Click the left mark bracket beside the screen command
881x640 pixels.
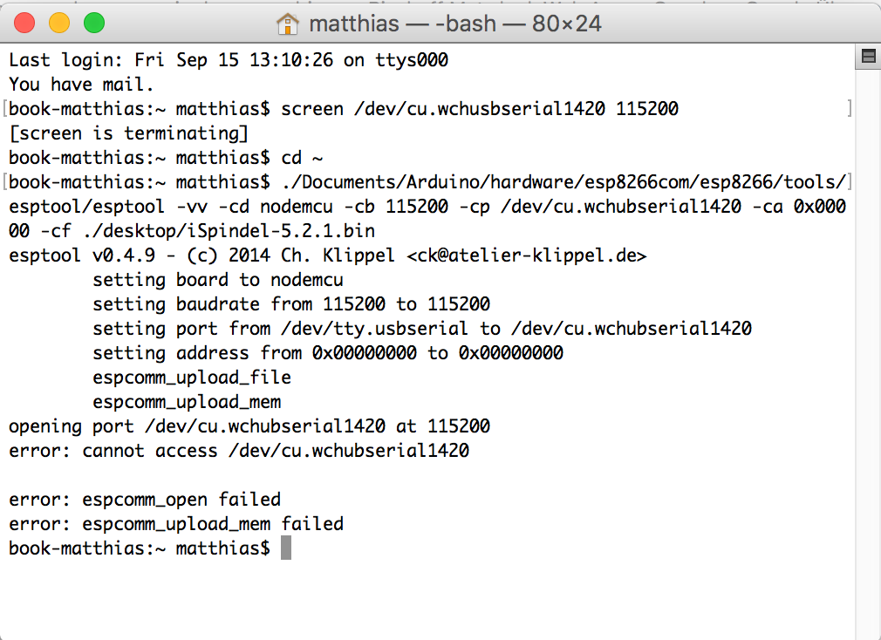5,109
